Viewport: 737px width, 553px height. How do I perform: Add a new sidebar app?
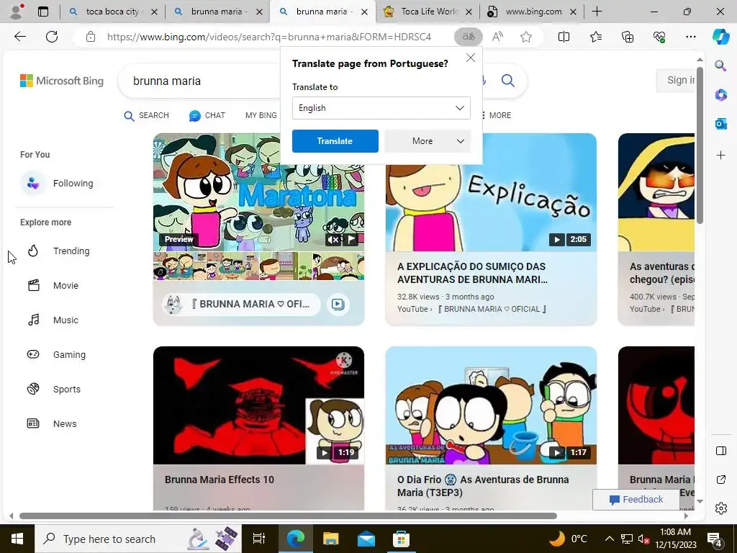pos(720,156)
